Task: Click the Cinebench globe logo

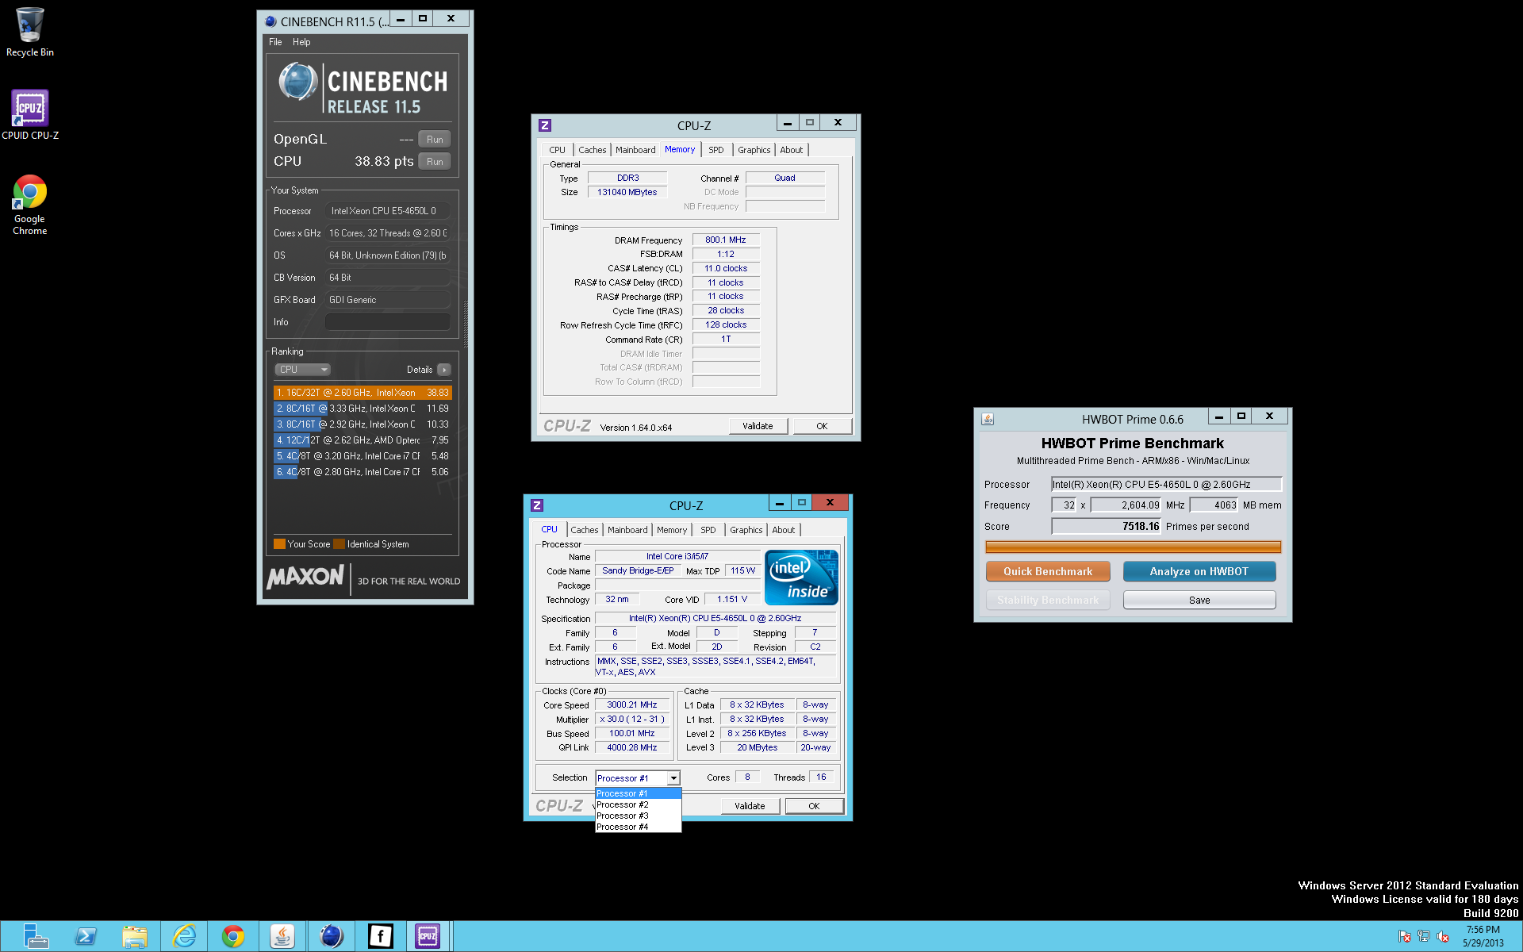Action: [298, 83]
